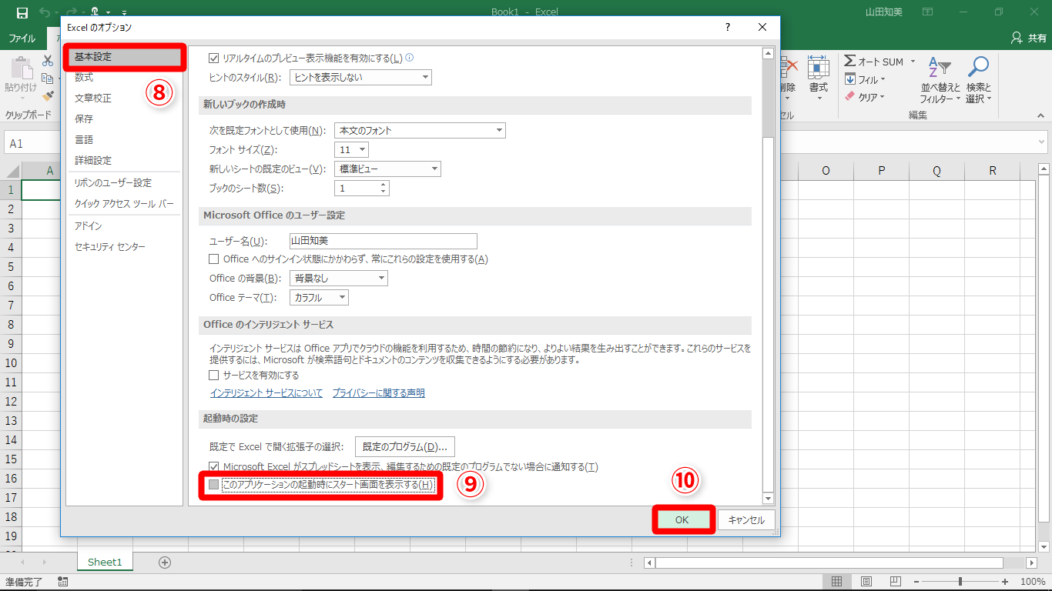Click the Clear (クリア) eraser icon
The image size is (1052, 591).
tap(850, 97)
